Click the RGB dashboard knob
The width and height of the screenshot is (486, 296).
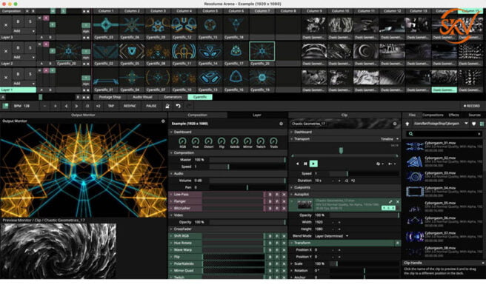[183, 140]
